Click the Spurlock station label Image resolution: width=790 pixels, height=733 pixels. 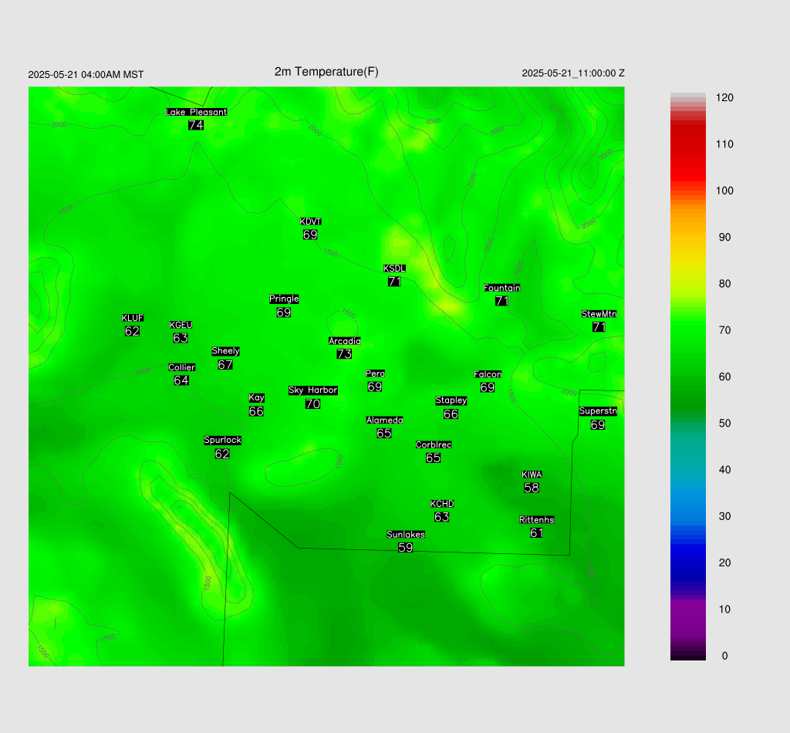pyautogui.click(x=223, y=441)
